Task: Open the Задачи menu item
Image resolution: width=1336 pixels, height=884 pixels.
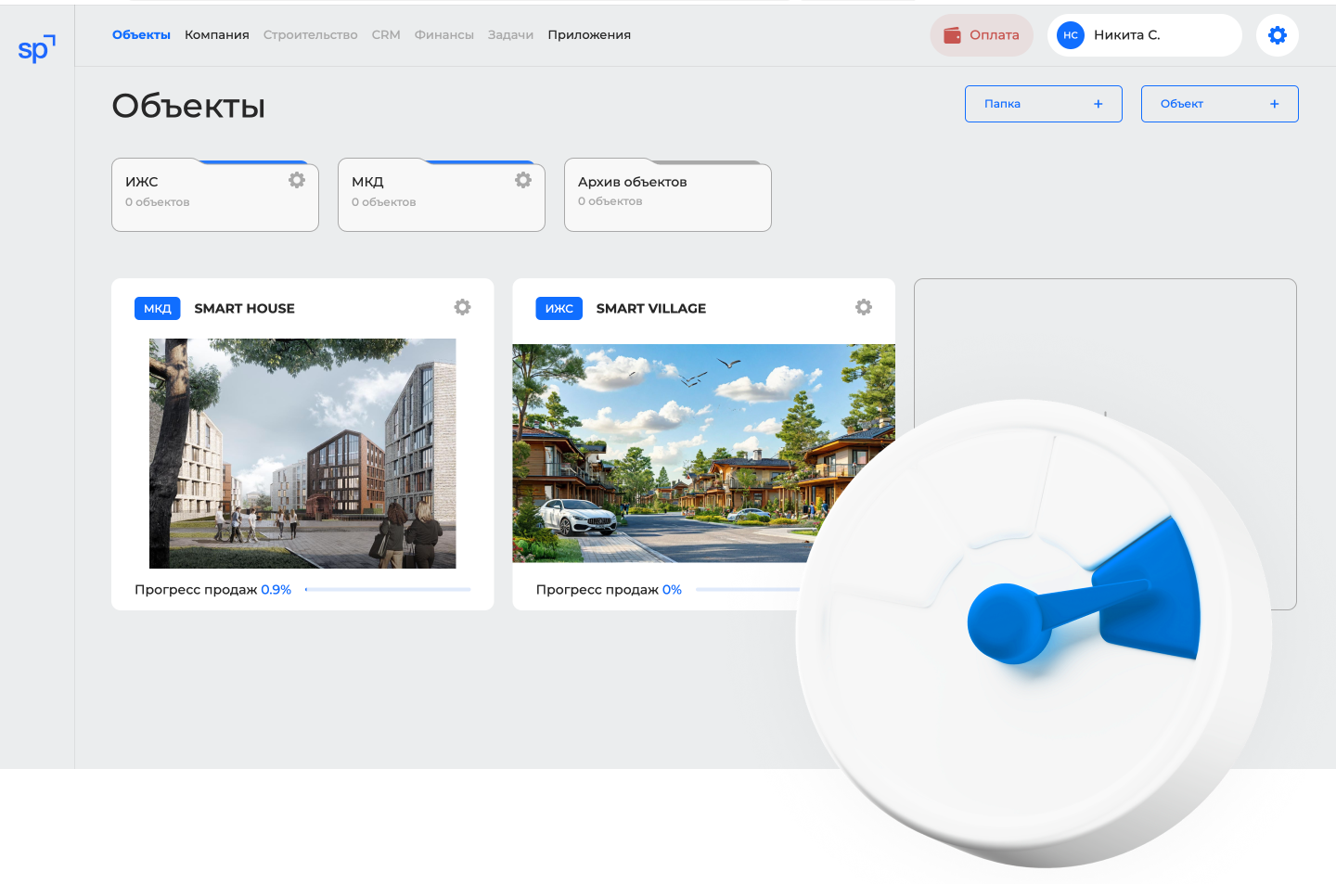Action: coord(510,35)
